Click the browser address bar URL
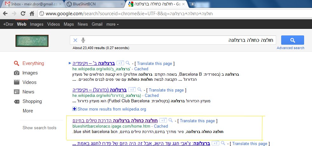The image size is (312, 146). 129,14
